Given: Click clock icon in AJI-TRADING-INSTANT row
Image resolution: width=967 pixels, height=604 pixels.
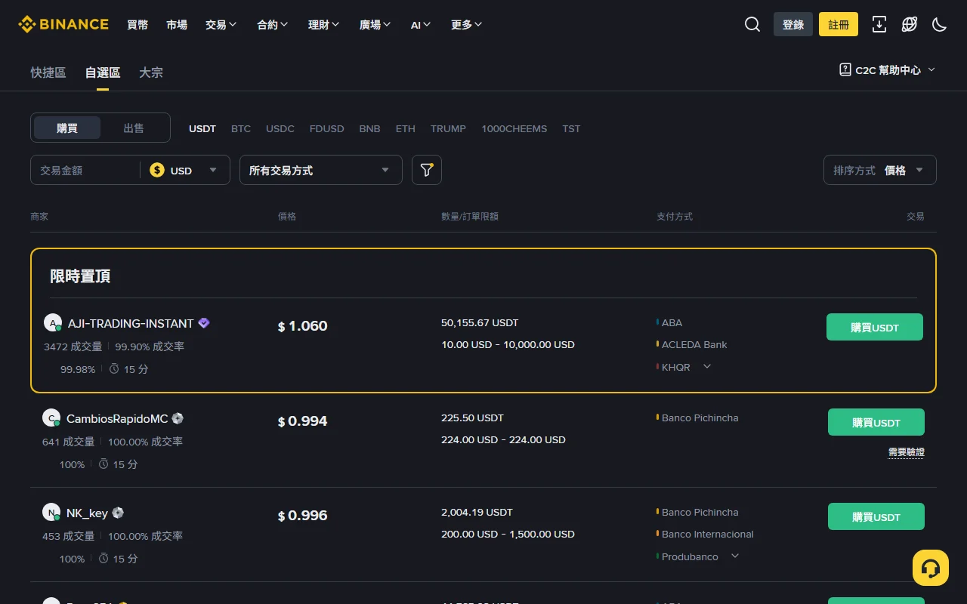Looking at the screenshot, I should point(114,369).
